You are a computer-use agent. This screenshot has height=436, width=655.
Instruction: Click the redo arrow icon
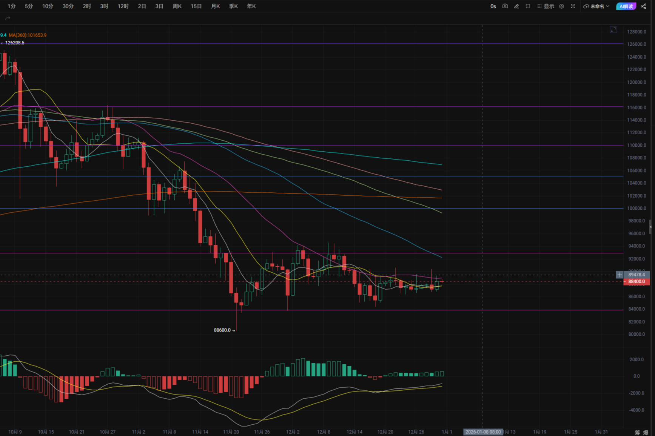8,18
